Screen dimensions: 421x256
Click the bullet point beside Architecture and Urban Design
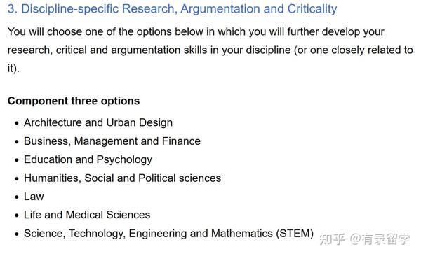point(17,123)
